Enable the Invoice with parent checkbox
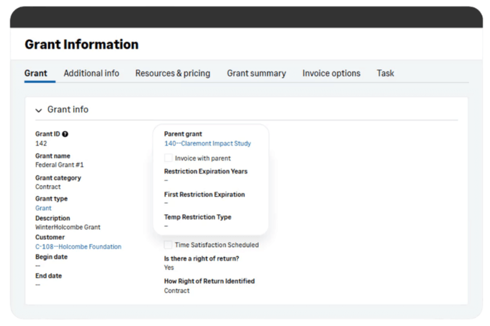490x326 pixels. (168, 158)
